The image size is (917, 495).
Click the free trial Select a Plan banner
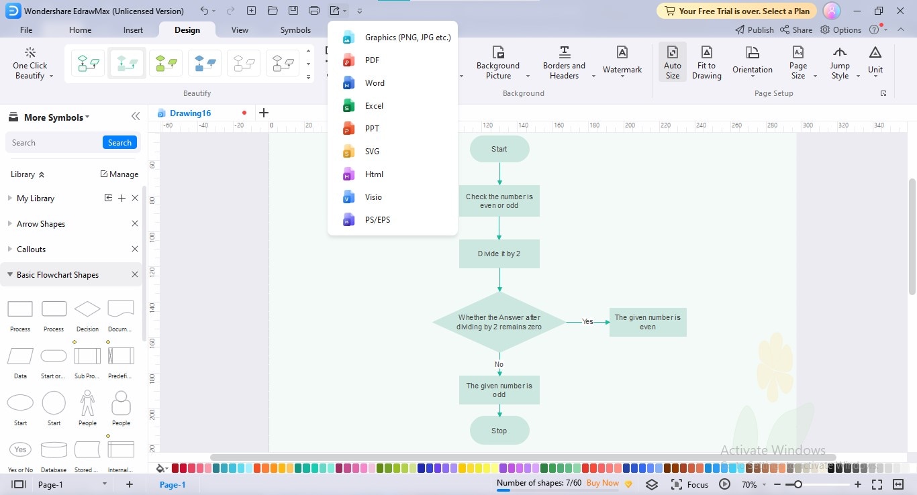click(x=736, y=11)
